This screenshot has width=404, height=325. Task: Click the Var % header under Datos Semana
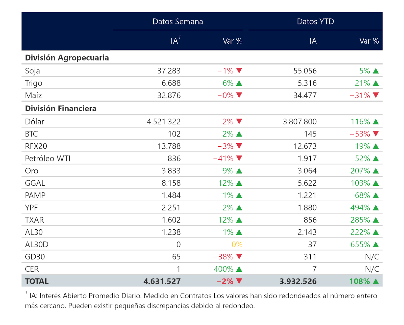pyautogui.click(x=233, y=41)
